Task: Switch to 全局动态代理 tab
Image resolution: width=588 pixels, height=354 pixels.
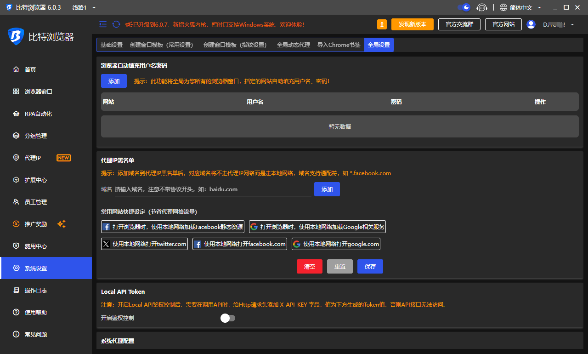Action: pyautogui.click(x=294, y=45)
